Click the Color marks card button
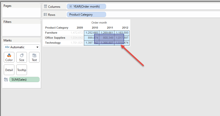 pyautogui.click(x=9, y=57)
